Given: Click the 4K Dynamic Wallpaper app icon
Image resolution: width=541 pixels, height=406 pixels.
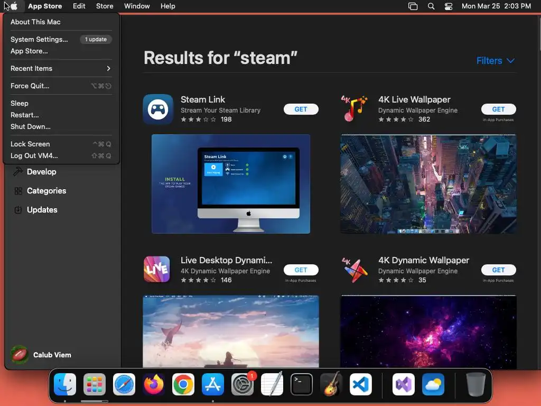Looking at the screenshot, I should click(355, 270).
